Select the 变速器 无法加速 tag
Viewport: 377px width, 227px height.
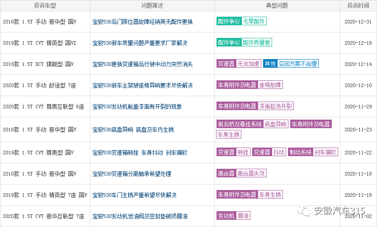239,63
